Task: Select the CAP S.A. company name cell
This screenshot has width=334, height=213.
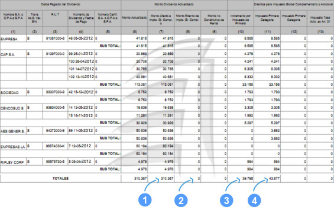Action: tap(13, 54)
